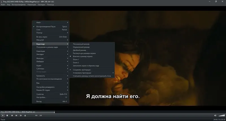The width and height of the screenshot is (226, 121).
Task: Choose Во весь экран
Action: tap(51, 37)
